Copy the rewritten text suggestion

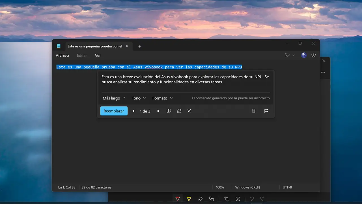click(169, 111)
